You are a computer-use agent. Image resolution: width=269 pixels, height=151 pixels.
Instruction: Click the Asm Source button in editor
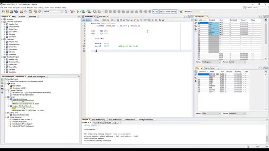[87, 20]
